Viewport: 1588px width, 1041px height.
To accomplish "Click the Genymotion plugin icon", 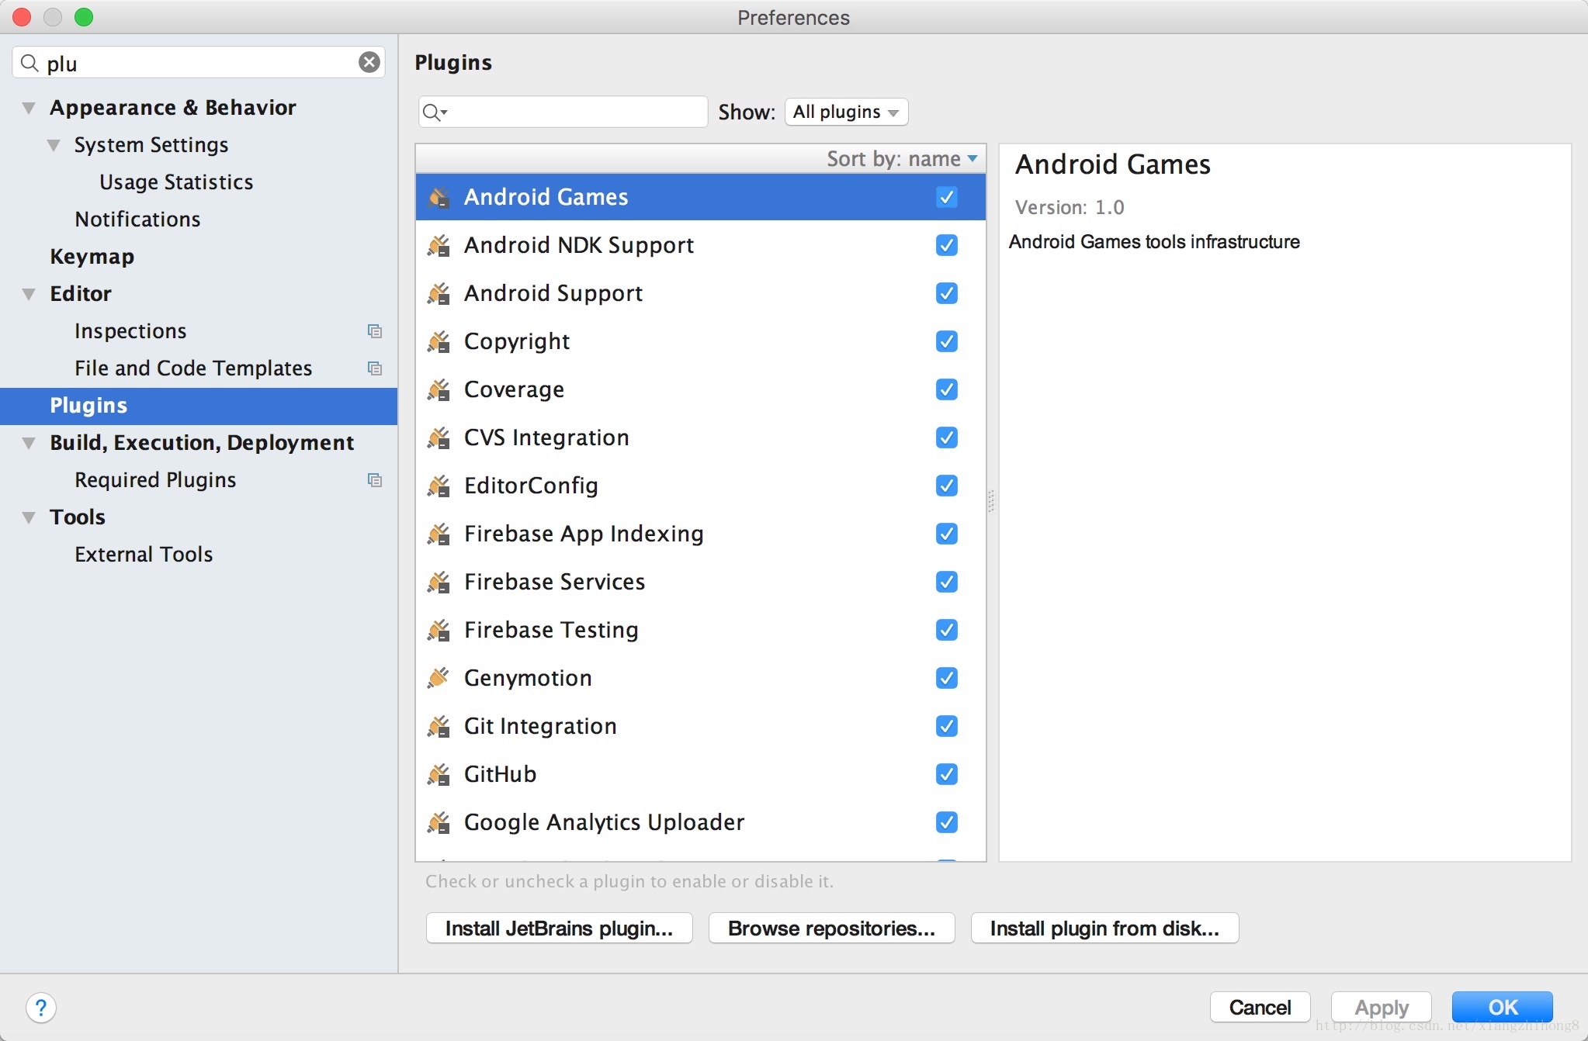I will pyautogui.click(x=439, y=678).
